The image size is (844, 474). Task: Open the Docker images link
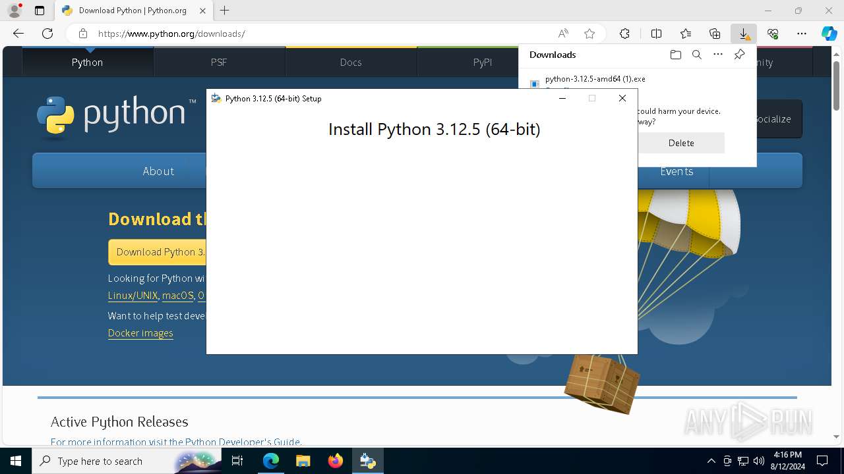[140, 333]
